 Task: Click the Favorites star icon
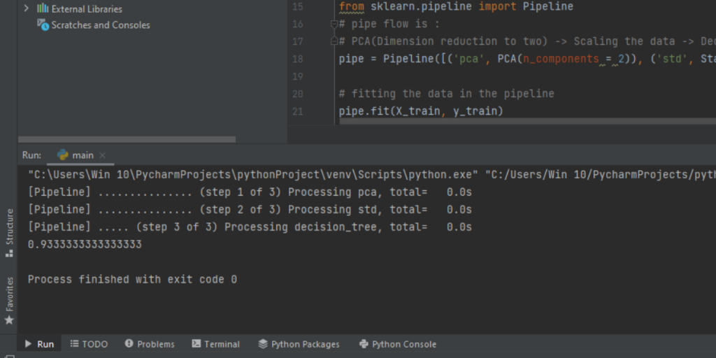click(9, 320)
